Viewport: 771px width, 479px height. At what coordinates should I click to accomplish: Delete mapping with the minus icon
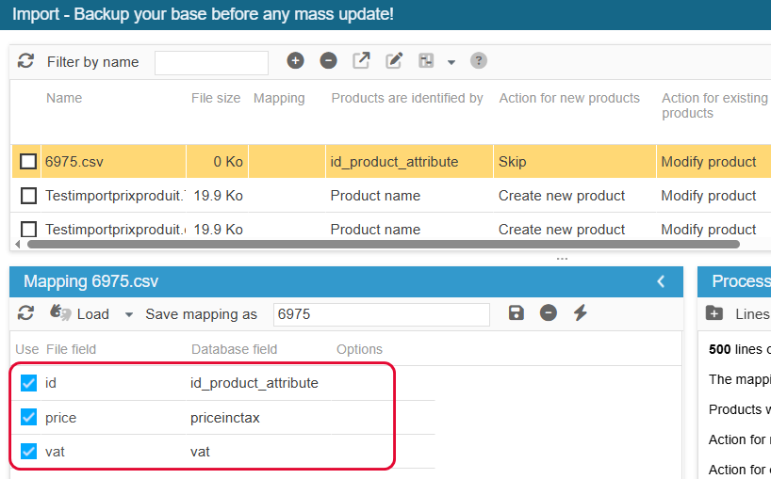click(x=549, y=312)
